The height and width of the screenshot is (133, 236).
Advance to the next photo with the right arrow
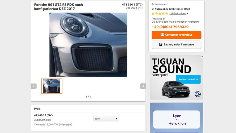(x=143, y=86)
